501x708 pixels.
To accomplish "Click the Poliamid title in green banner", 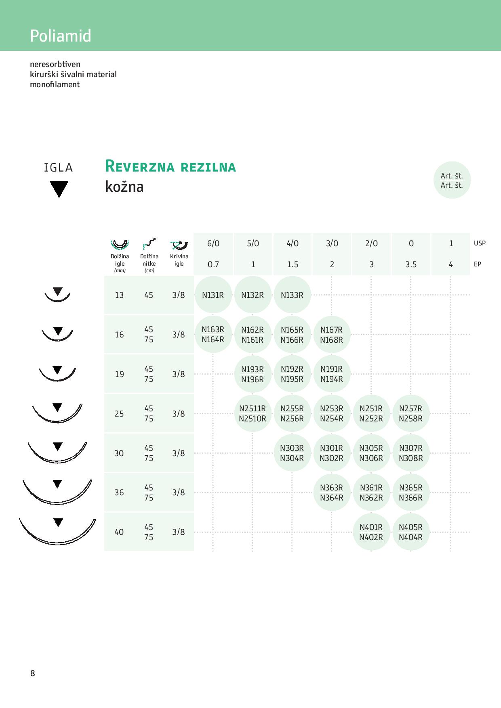I will [x=61, y=36].
